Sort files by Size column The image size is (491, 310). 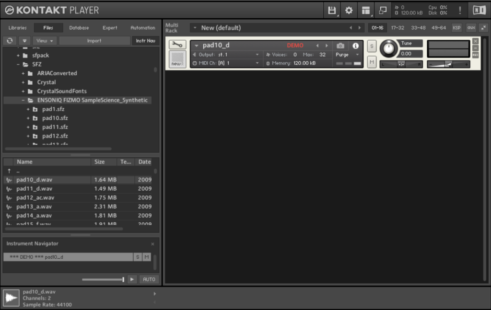104,162
